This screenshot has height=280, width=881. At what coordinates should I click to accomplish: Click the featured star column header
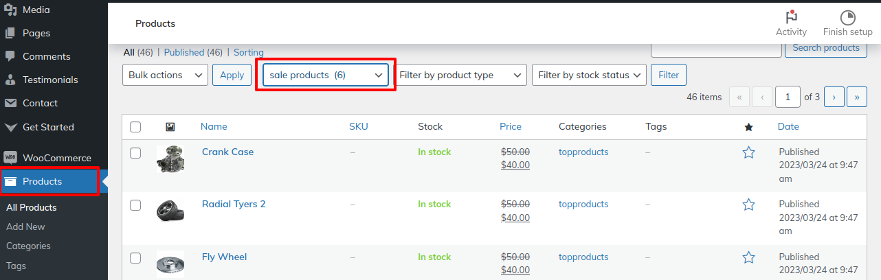(x=749, y=127)
